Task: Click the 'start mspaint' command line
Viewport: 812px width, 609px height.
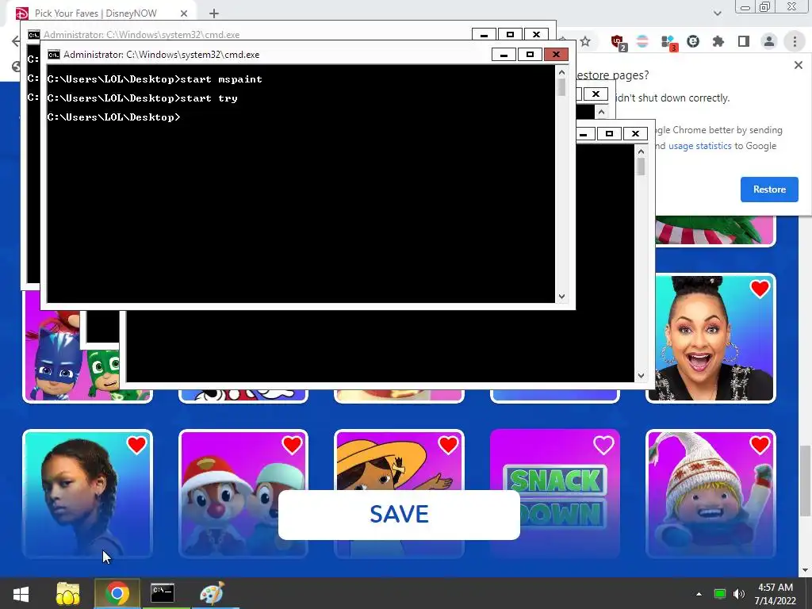Action: click(155, 79)
